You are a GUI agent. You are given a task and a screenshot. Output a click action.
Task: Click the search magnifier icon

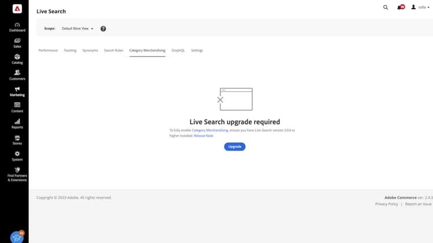click(x=386, y=8)
